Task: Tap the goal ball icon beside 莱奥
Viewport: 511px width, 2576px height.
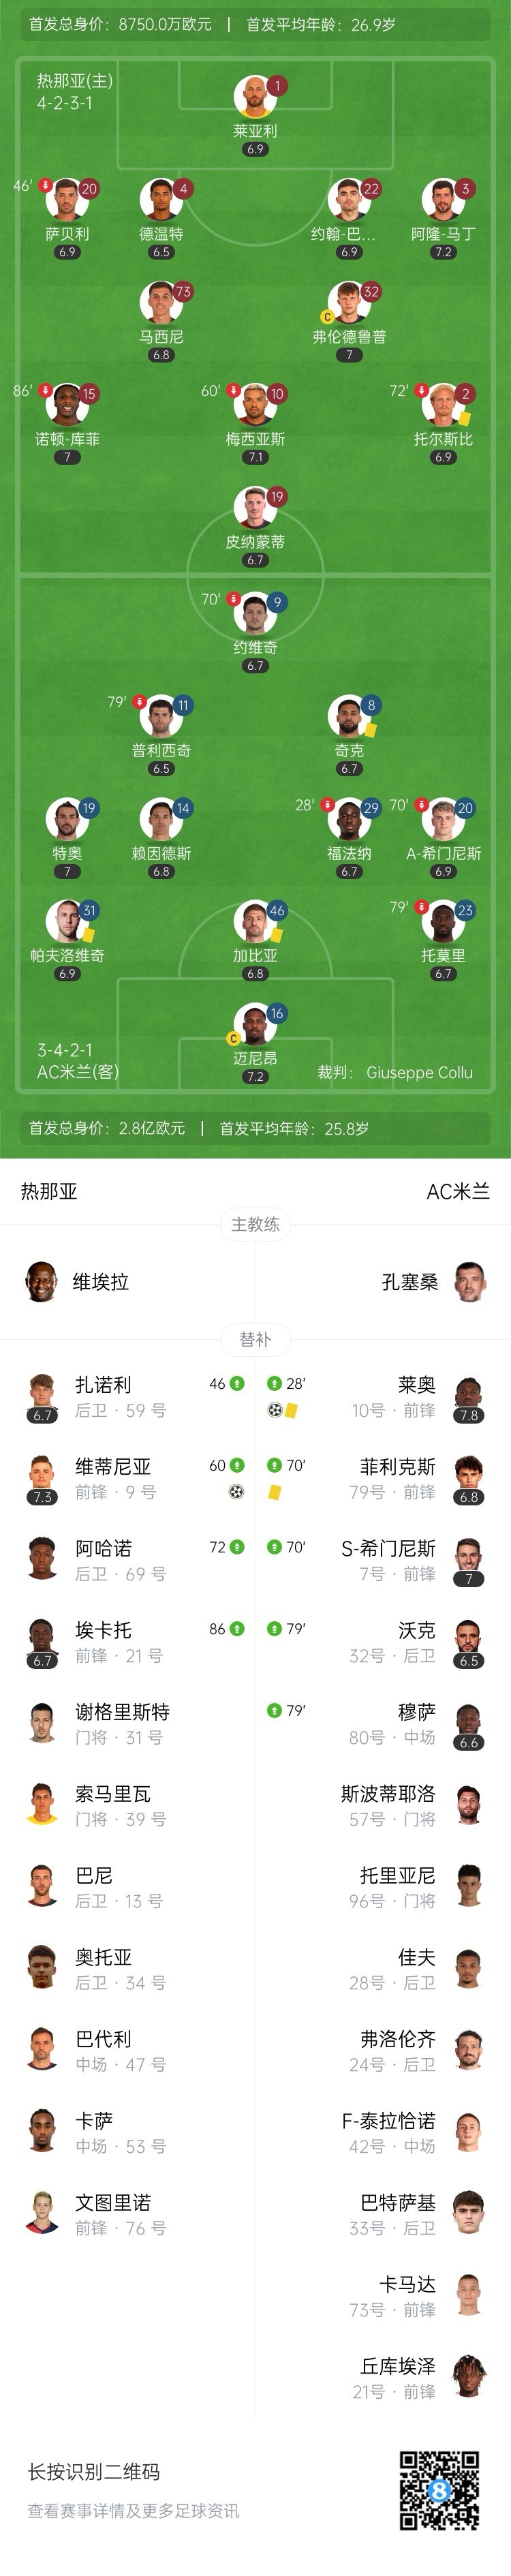Action: click(x=275, y=1410)
